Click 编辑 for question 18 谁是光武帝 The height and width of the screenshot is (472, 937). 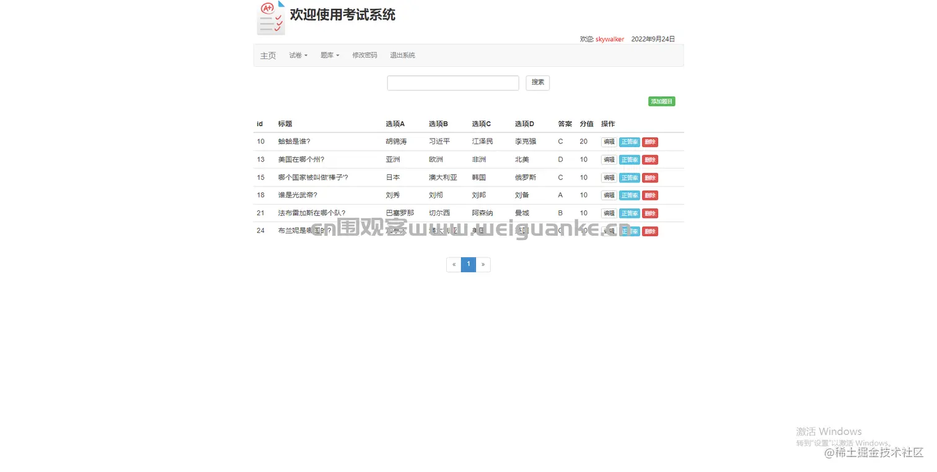(609, 195)
